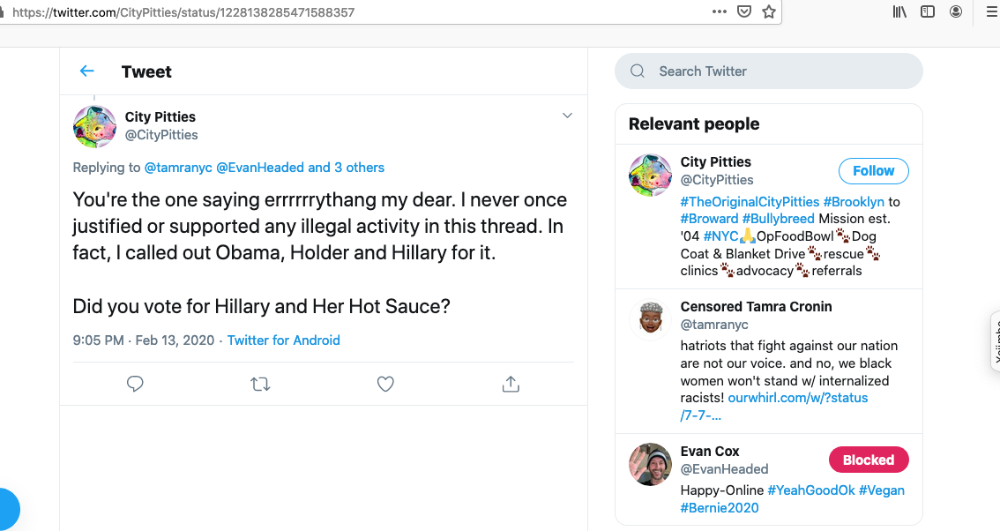Like the tweet with the heart icon
This screenshot has height=531, width=1000.
click(385, 384)
